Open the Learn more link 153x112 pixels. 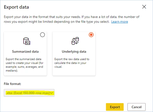[x=119, y=22]
